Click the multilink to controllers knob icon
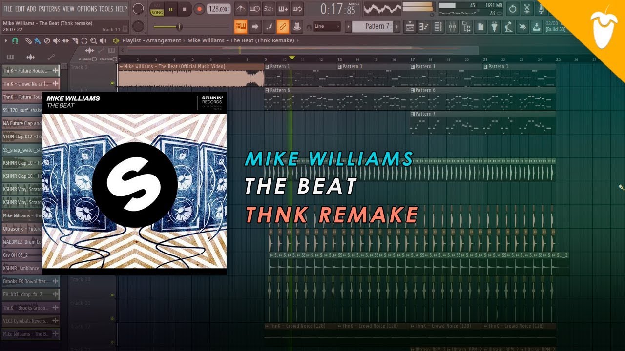625x351 pixels. [x=296, y=26]
